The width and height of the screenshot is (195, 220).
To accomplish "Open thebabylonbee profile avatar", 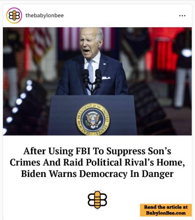I will pos(14,15).
